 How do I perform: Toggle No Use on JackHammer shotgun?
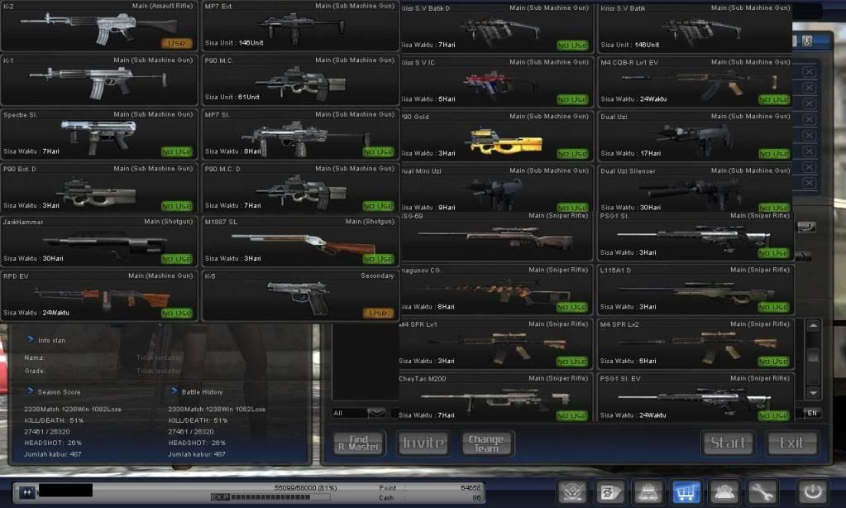[176, 259]
